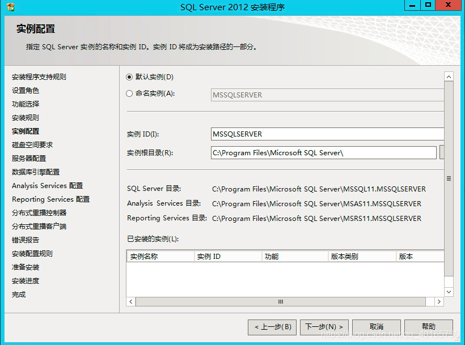Select 功能选择 step in sidebar
Screen dimensions: 465x345
(25, 104)
